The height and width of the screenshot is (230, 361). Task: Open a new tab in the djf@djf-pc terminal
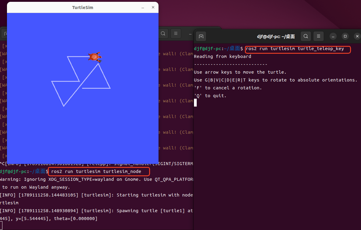click(x=201, y=37)
